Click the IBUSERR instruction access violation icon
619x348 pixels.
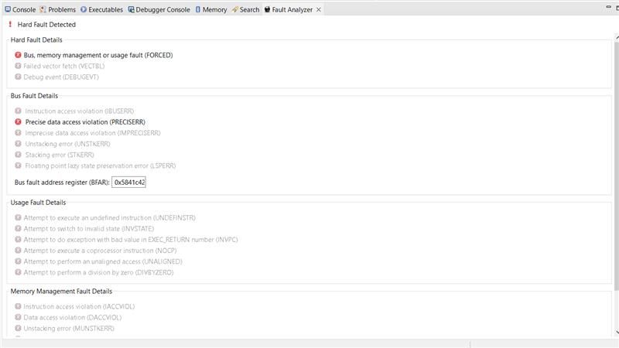tap(18, 111)
